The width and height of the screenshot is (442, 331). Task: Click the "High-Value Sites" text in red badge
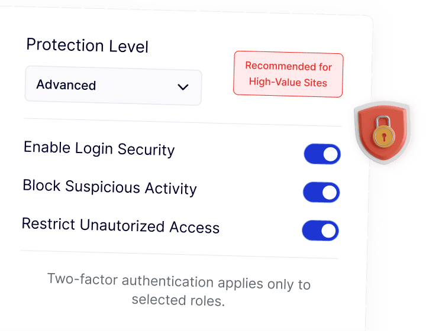coord(288,82)
